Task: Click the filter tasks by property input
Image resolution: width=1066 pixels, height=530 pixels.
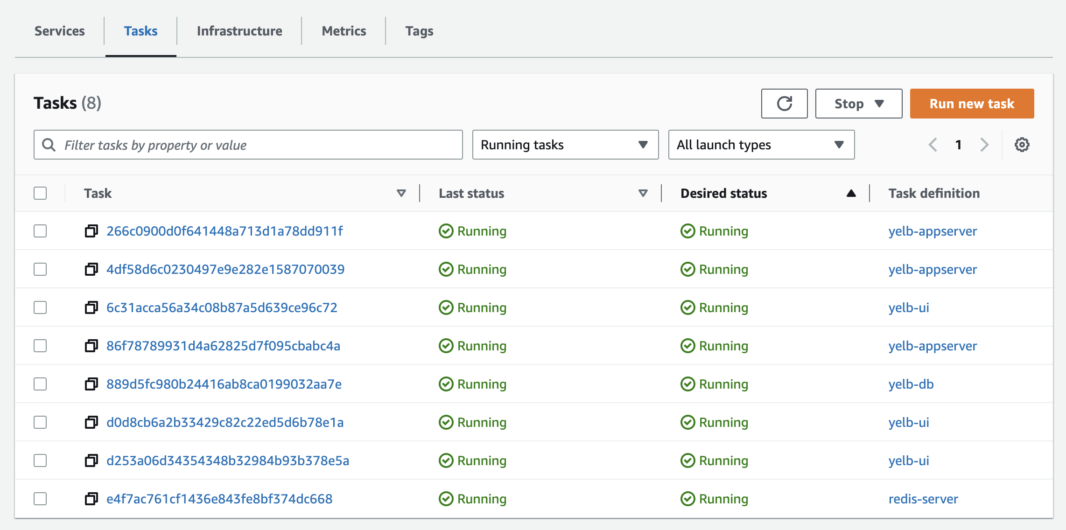Action: tap(248, 145)
